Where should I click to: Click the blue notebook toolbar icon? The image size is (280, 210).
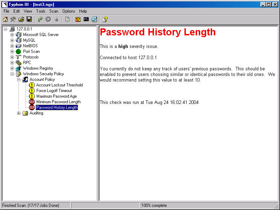click(x=94, y=19)
